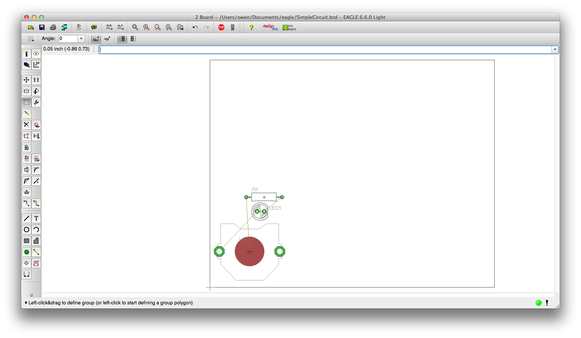The height and width of the screenshot is (338, 581).
Task: Click the traffic light Go icon
Action: click(233, 27)
